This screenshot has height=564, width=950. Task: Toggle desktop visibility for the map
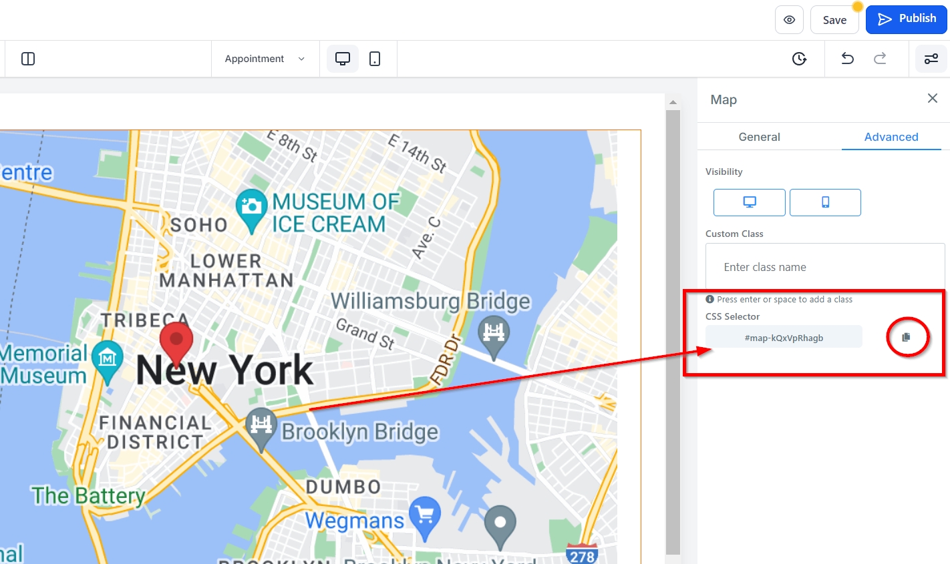749,202
